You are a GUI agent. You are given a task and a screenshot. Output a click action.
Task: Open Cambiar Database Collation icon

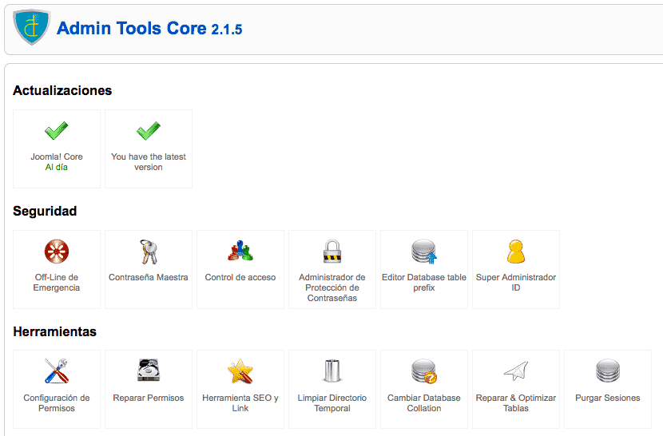click(x=424, y=371)
